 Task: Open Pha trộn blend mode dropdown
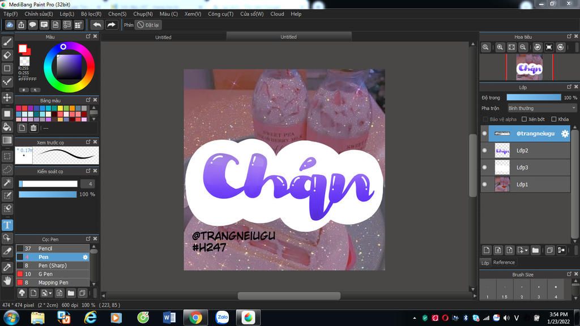(542, 108)
